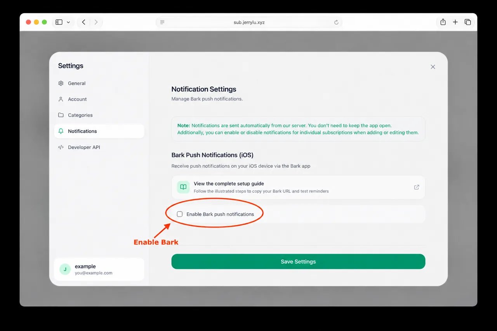Go back with the browser back arrow

tap(83, 22)
